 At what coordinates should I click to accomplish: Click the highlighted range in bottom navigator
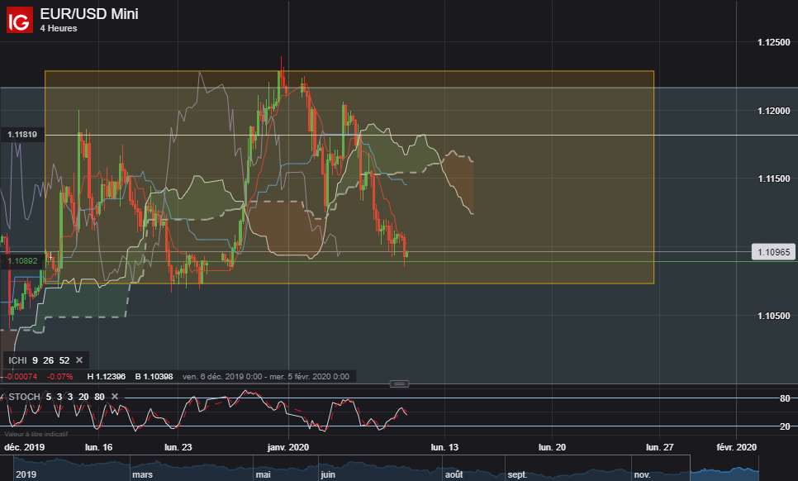click(x=724, y=469)
